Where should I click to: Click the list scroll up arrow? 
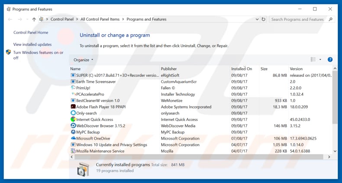pyautogui.click(x=335, y=69)
